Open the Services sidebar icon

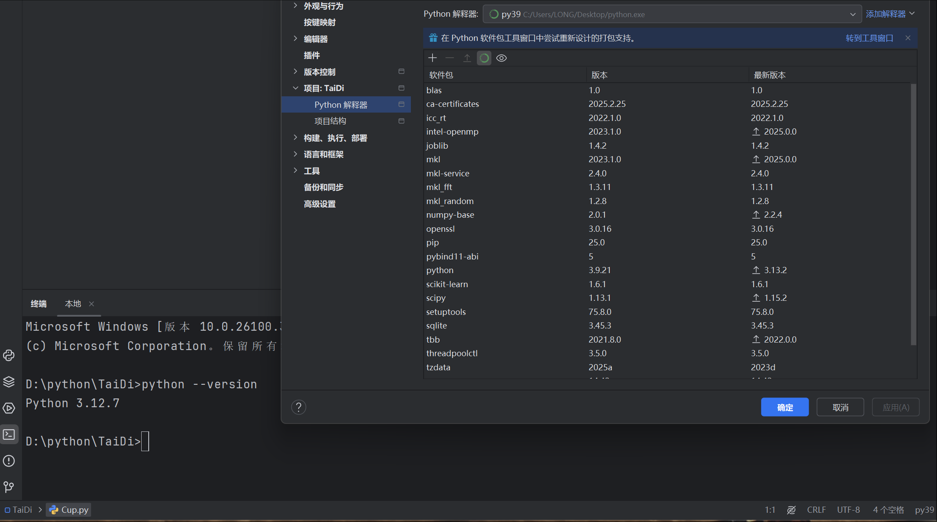coord(9,408)
